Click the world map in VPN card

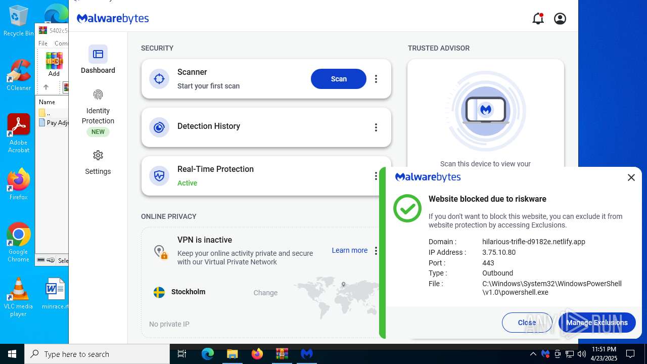click(x=336, y=297)
